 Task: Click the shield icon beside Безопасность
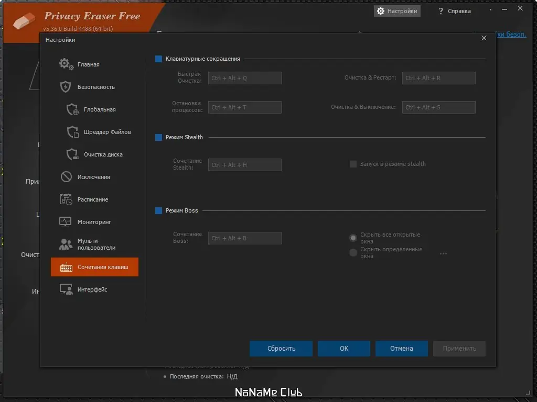pos(66,87)
